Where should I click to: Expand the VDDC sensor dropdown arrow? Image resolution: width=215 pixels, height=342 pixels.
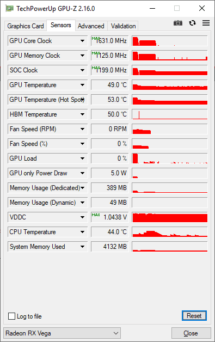[82, 217]
